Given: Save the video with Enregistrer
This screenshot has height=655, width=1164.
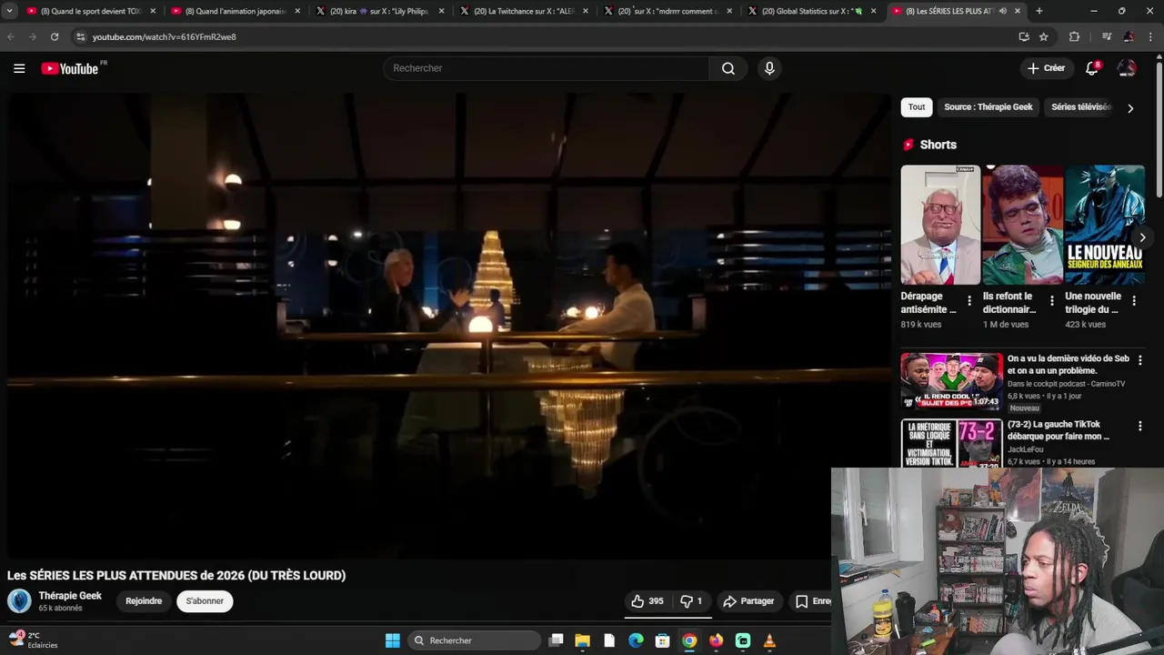Looking at the screenshot, I should [x=812, y=601].
